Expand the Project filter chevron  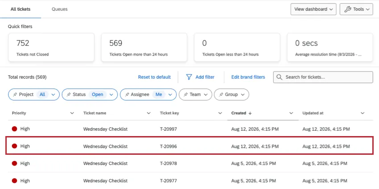point(54,95)
